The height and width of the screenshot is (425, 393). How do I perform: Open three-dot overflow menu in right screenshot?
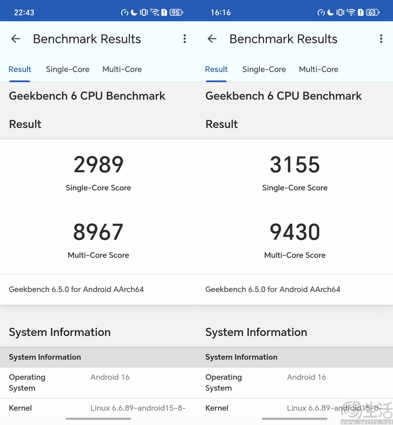381,39
